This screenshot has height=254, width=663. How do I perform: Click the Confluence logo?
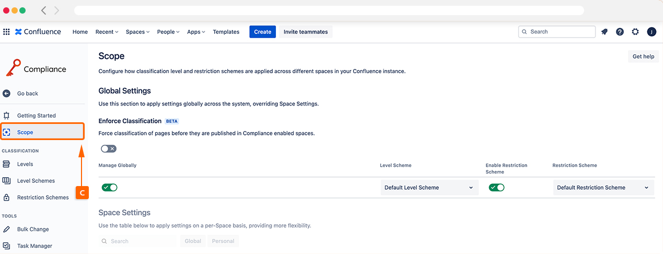(38, 32)
